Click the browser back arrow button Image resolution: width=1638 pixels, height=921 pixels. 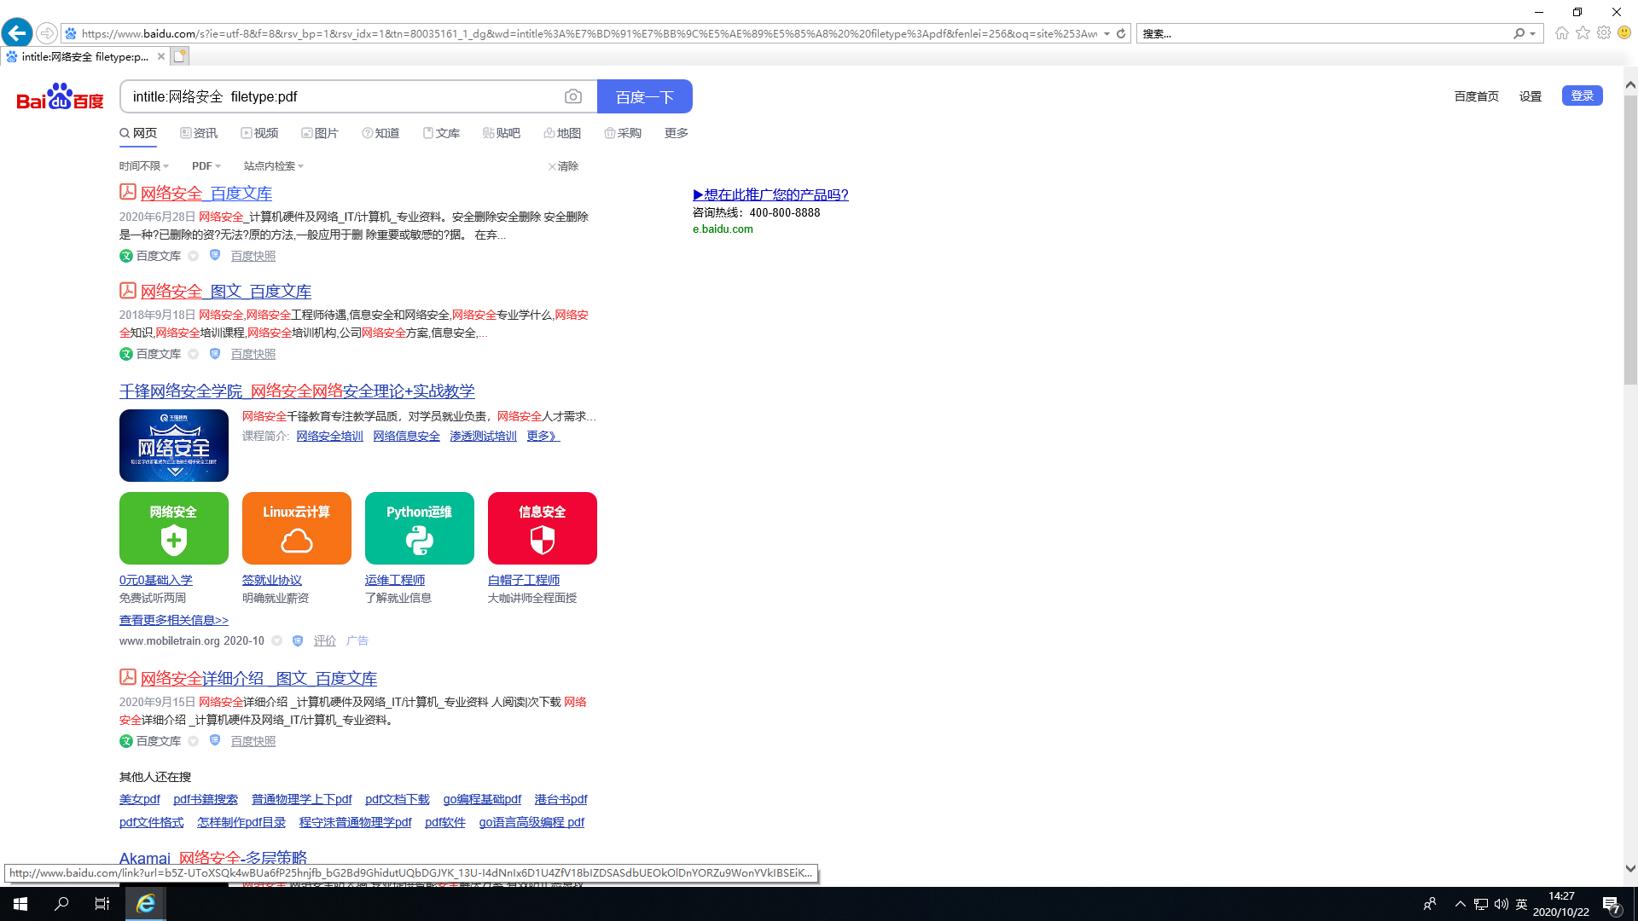[x=17, y=33]
